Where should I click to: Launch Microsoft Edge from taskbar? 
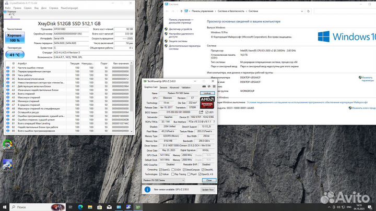coord(80,207)
